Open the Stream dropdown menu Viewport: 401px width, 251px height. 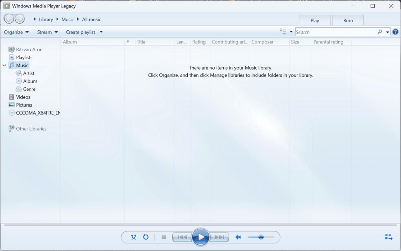[47, 32]
